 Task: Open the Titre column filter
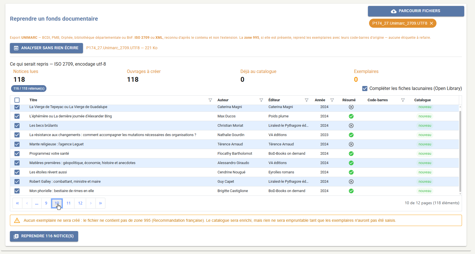pos(210,100)
